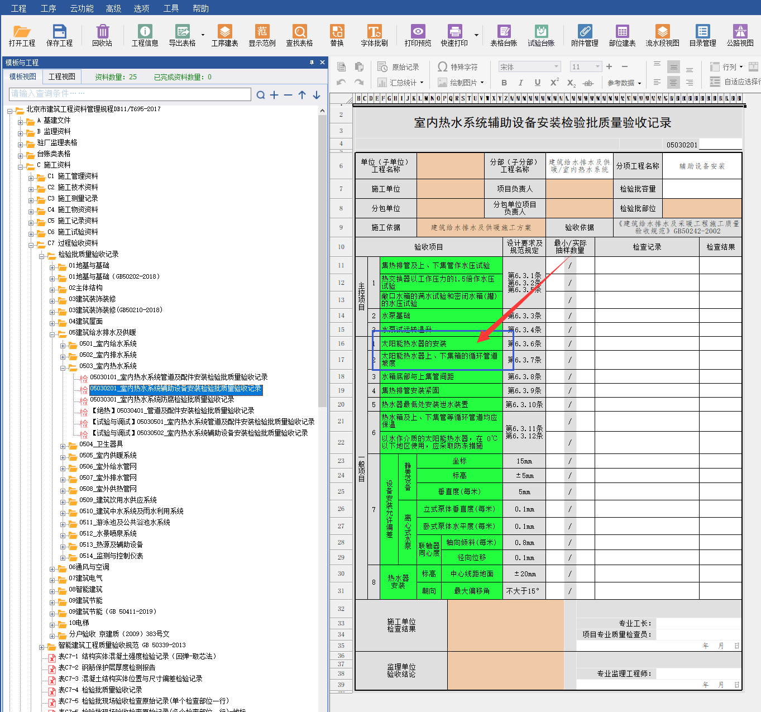Open 字体批刷 font batch brush
The width and height of the screenshot is (761, 712).
[x=374, y=35]
